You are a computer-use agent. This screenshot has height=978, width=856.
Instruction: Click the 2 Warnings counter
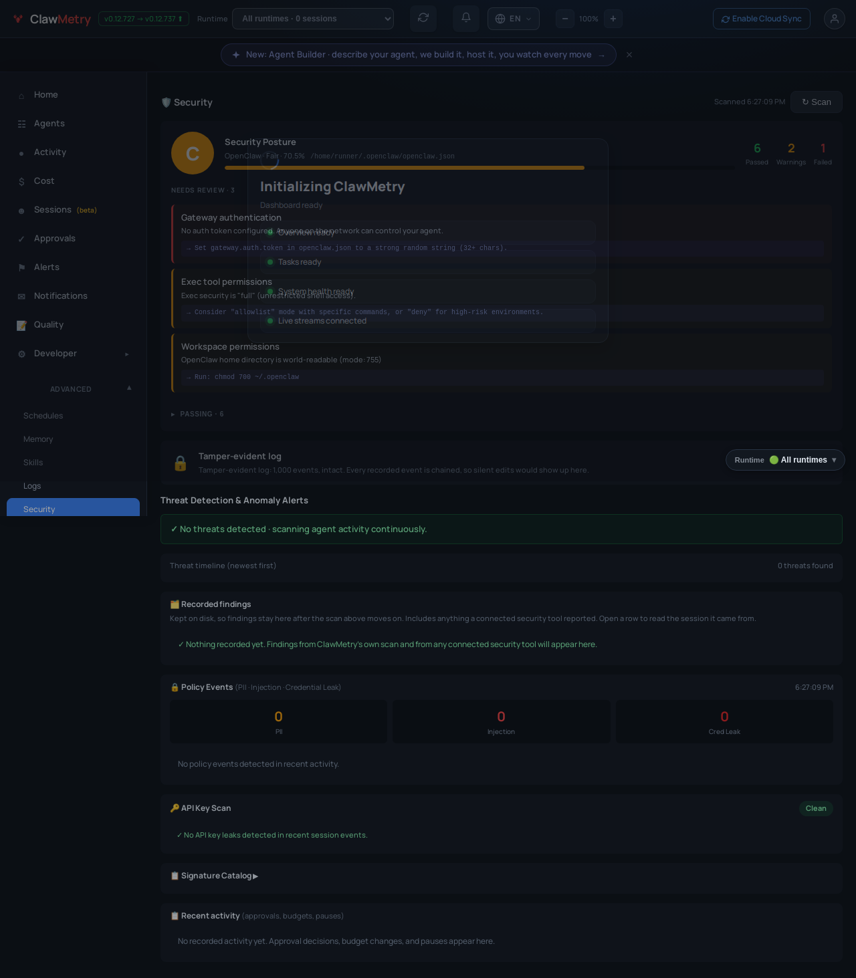tap(791, 154)
